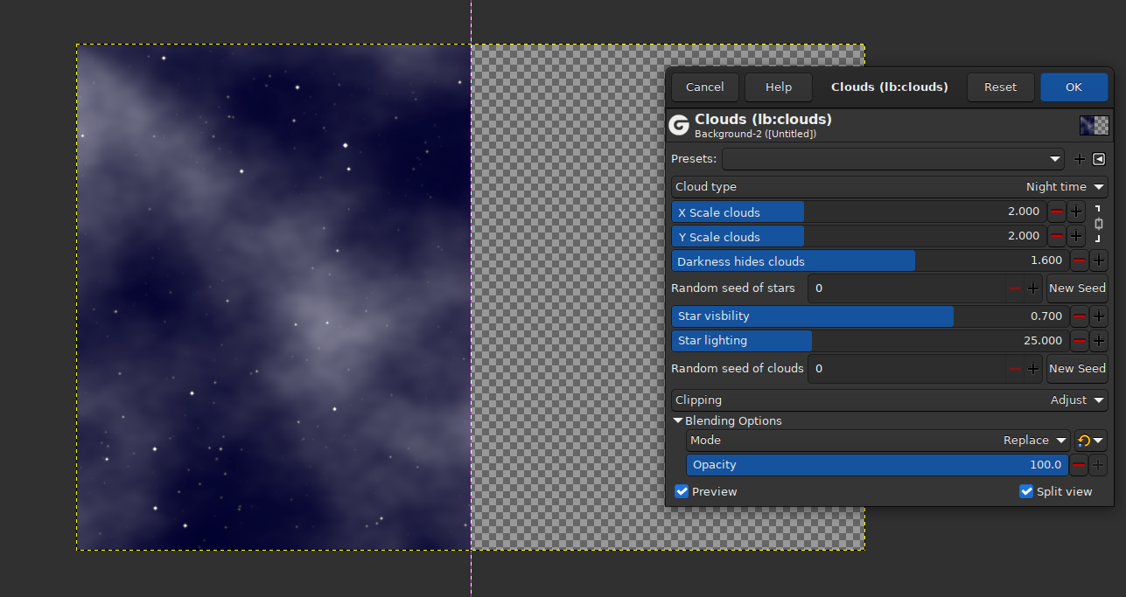Click the filter preview thumbnail
The image size is (1126, 597).
pos(1094,125)
